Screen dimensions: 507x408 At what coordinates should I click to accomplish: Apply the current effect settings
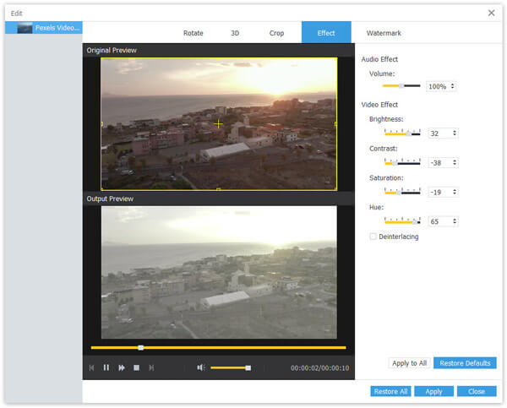click(433, 391)
